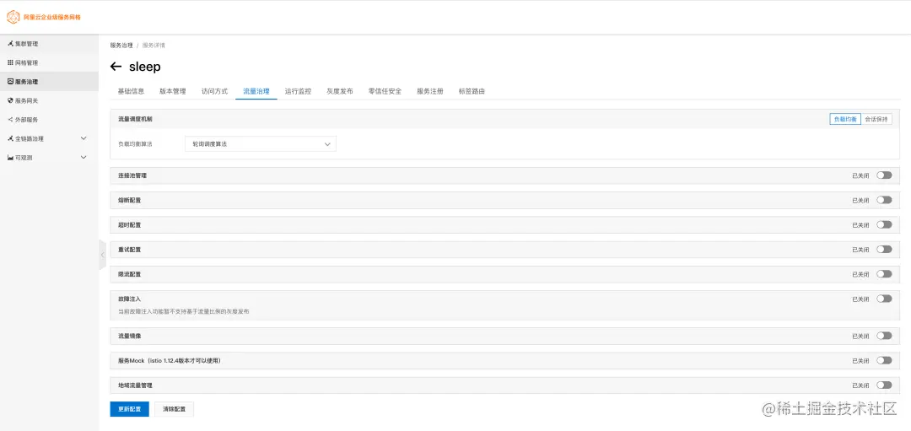Click the 可观测 chart icon
The width and height of the screenshot is (911, 431).
10,158
